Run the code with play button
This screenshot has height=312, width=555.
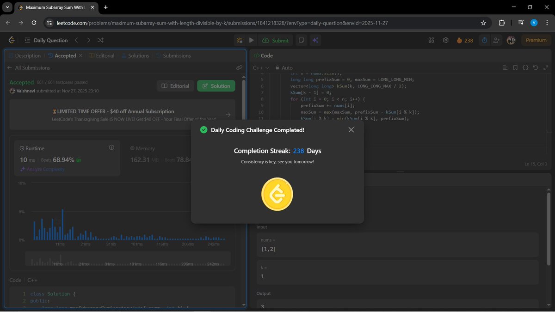(x=251, y=40)
